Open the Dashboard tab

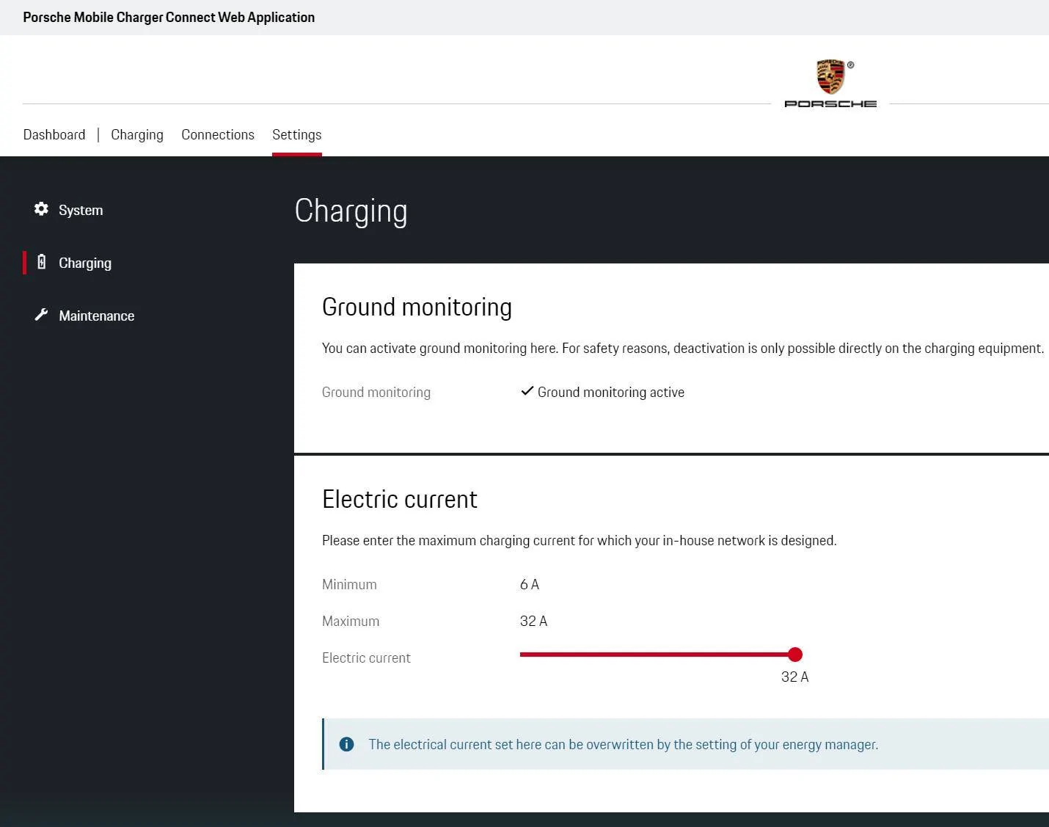coord(54,134)
